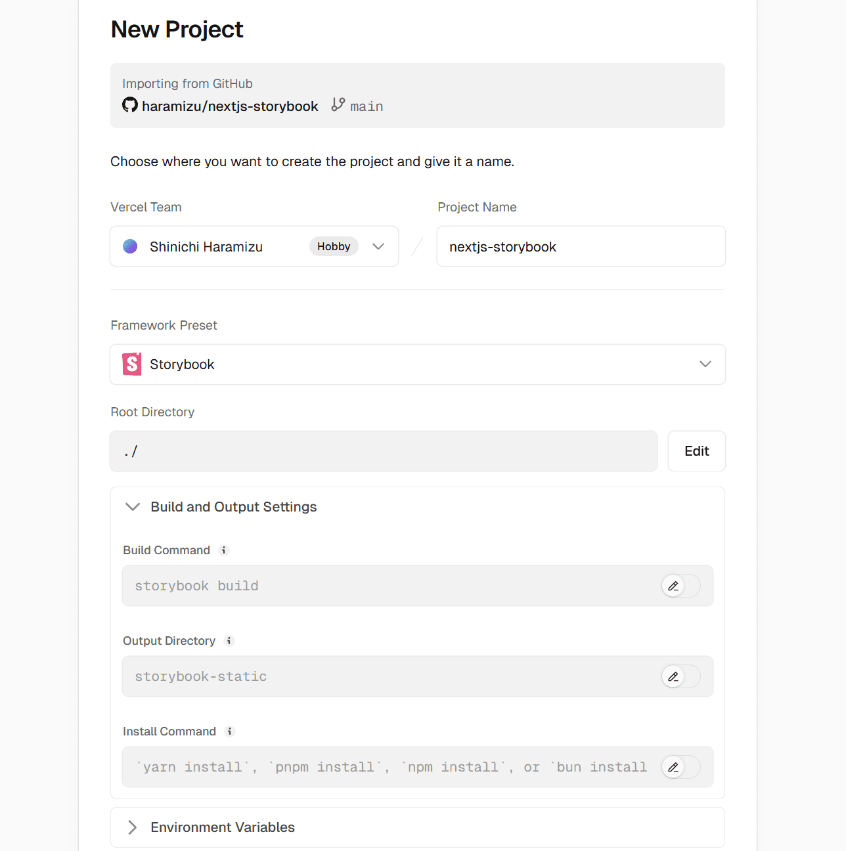Toggle the Output Directory override switch
Screen dimensions: 846x851
coord(680,676)
